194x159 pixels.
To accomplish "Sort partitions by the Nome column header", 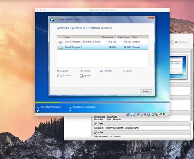I will [x=82, y=37].
